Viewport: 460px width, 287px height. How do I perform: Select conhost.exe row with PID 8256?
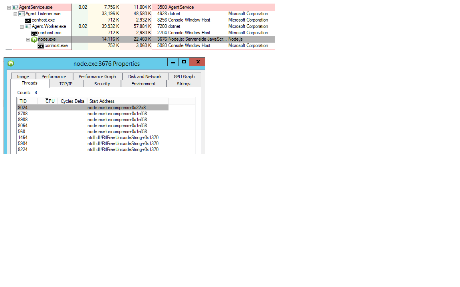pyautogui.click(x=140, y=20)
